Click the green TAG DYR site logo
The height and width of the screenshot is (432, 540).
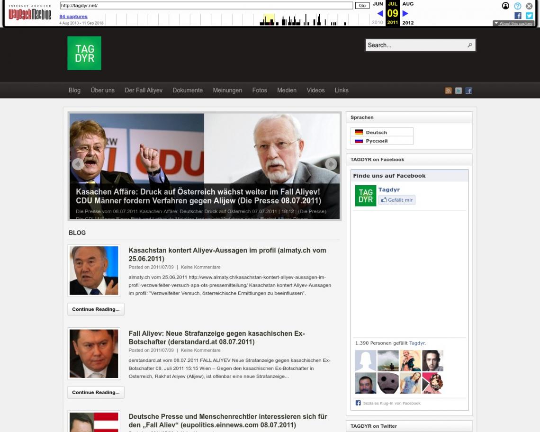click(x=84, y=53)
